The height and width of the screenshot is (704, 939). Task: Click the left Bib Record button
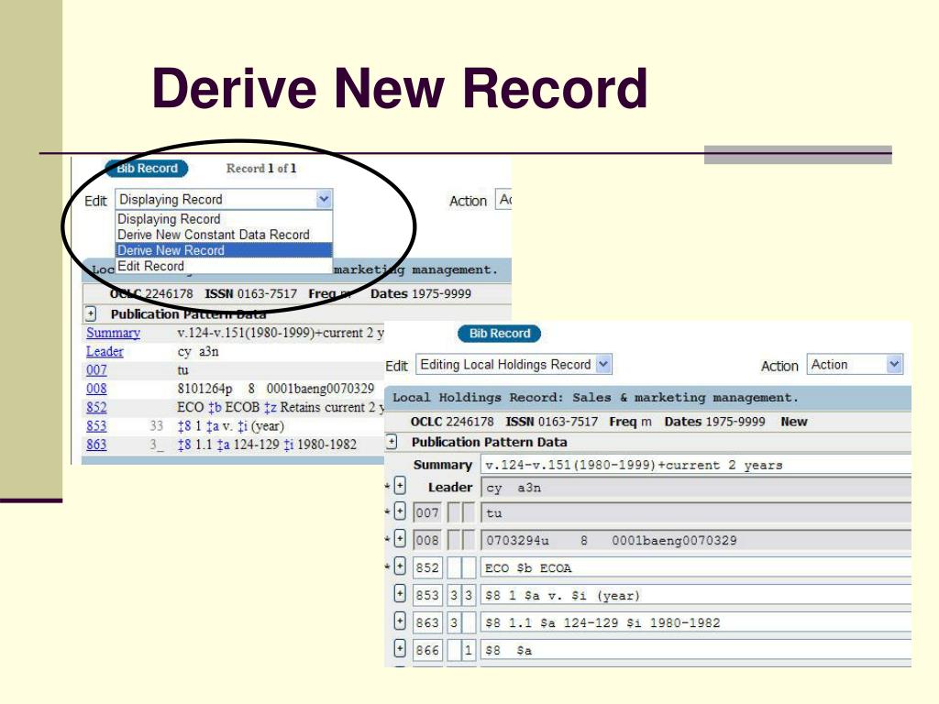(147, 169)
